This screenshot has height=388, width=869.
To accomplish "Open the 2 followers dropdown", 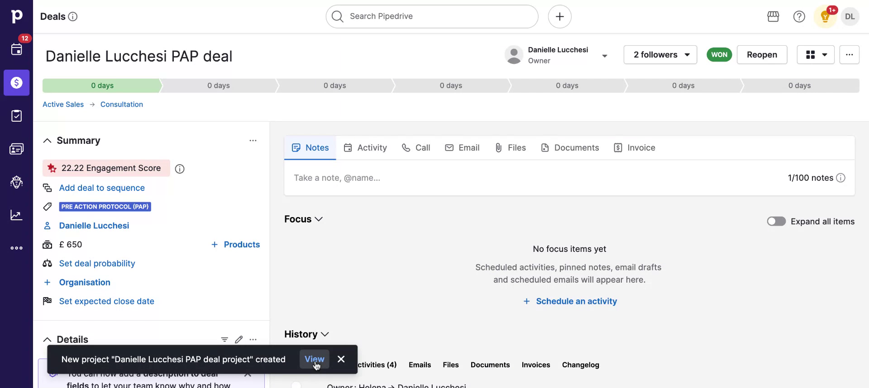I will [660, 55].
